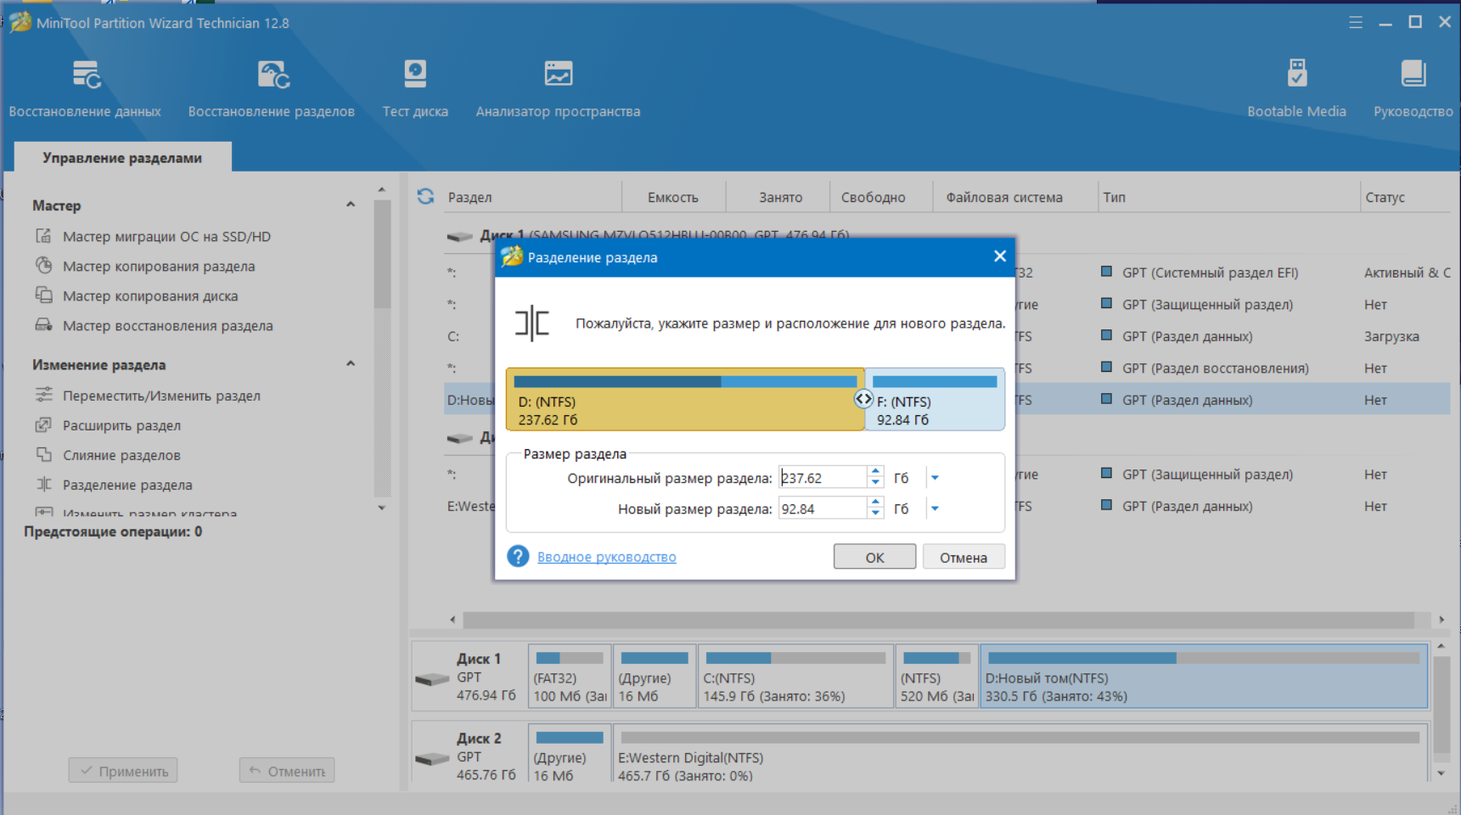Click the Новый размер раздела input field
This screenshot has height=815, width=1461.
(x=823, y=509)
